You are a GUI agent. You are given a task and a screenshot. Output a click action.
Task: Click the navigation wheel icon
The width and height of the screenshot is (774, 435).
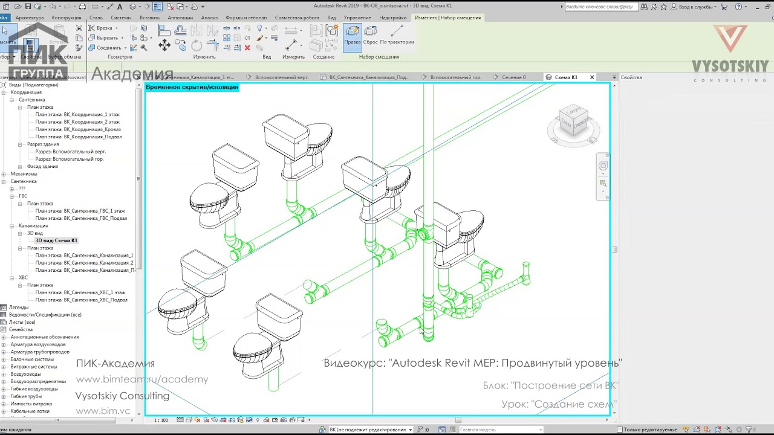[x=603, y=166]
